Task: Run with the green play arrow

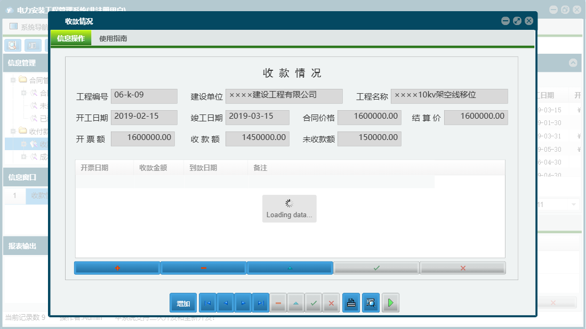Action: [390, 302]
